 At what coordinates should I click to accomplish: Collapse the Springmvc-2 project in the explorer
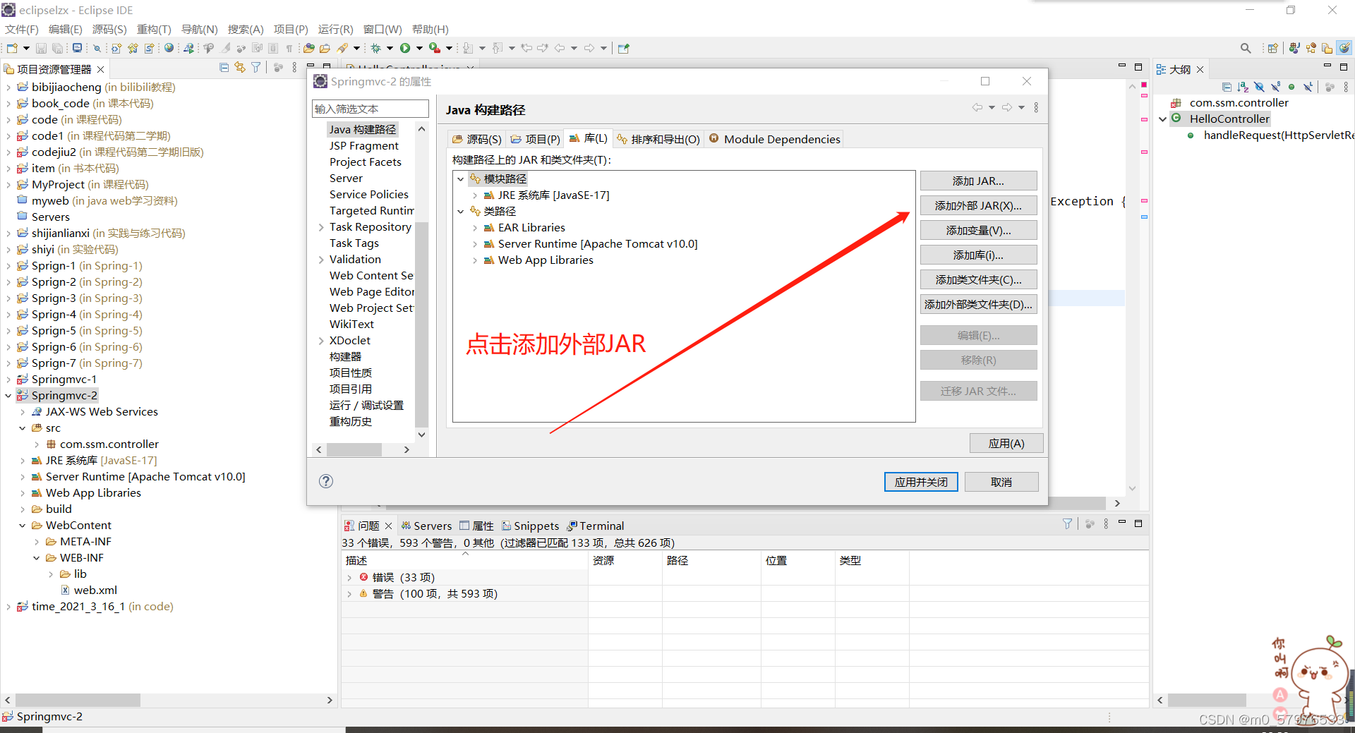point(8,396)
